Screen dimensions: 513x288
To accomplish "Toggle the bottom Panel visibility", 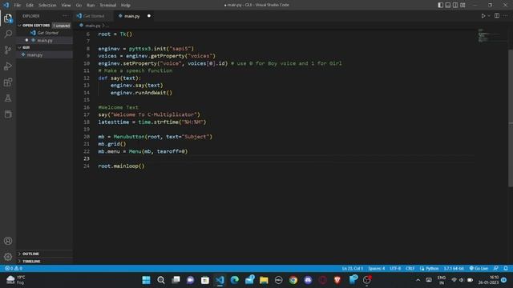I will point(448,5).
